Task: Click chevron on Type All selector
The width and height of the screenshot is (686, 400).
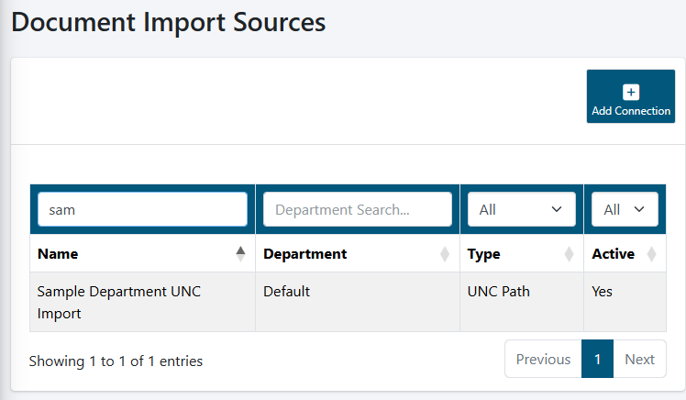Action: [557, 209]
